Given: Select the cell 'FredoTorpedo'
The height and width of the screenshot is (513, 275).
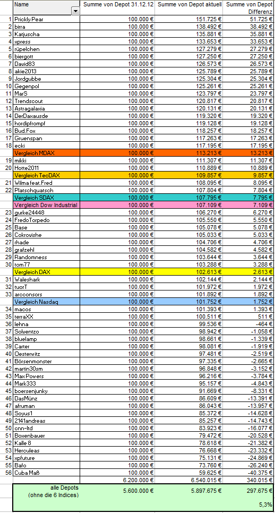Looking at the screenshot, I should [46, 220].
